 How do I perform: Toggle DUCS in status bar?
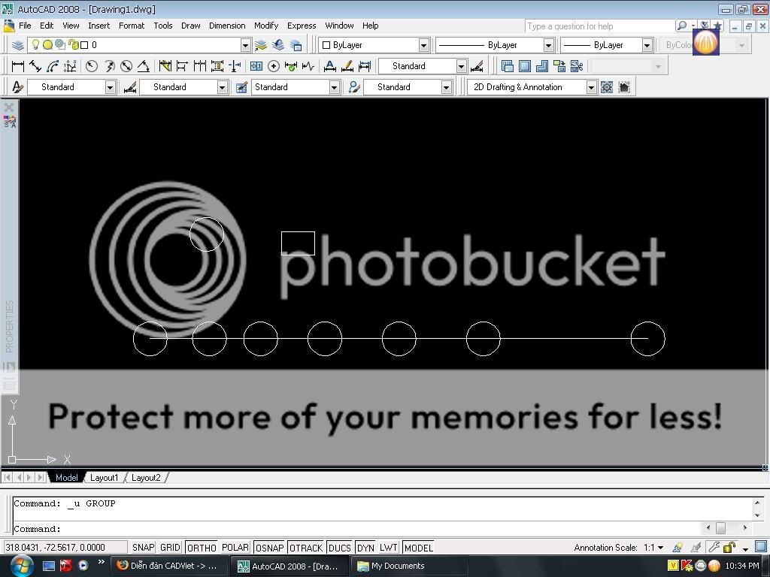point(339,547)
